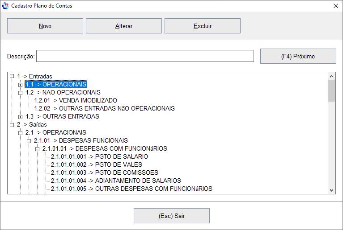Screen dimensions: 343x230
Task: Click the tree scrollbar up arrow
Action: pyautogui.click(x=332, y=76)
